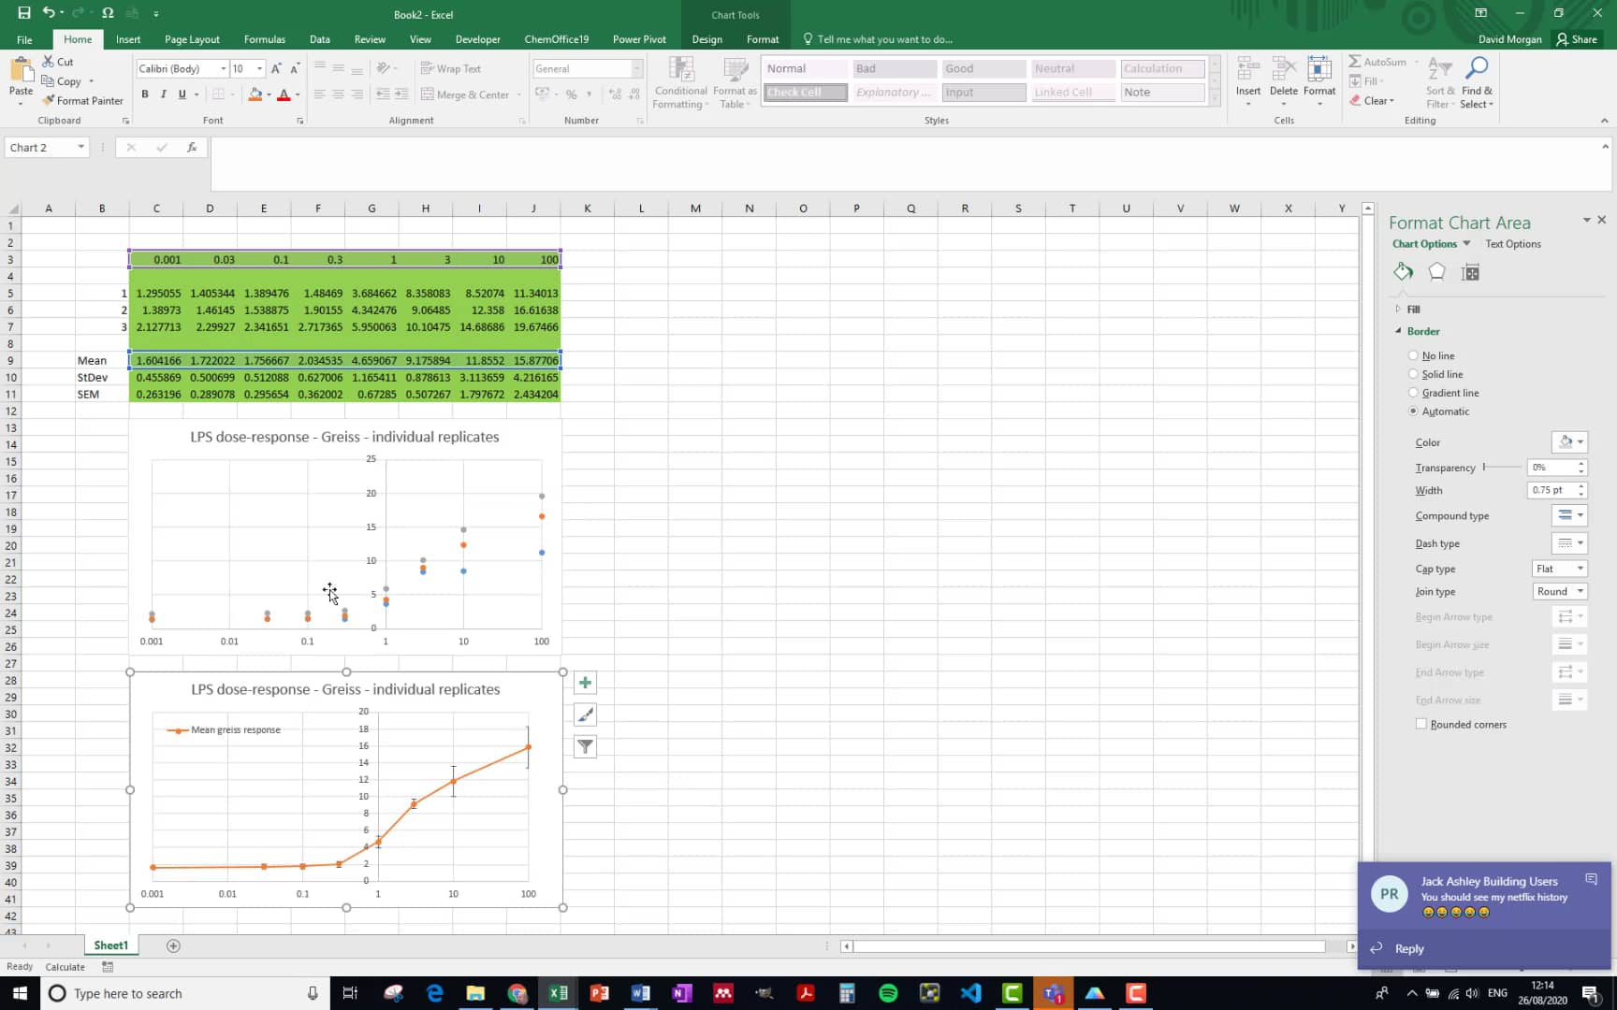Select the Solid line radio button
The image size is (1617, 1010).
tap(1415, 374)
